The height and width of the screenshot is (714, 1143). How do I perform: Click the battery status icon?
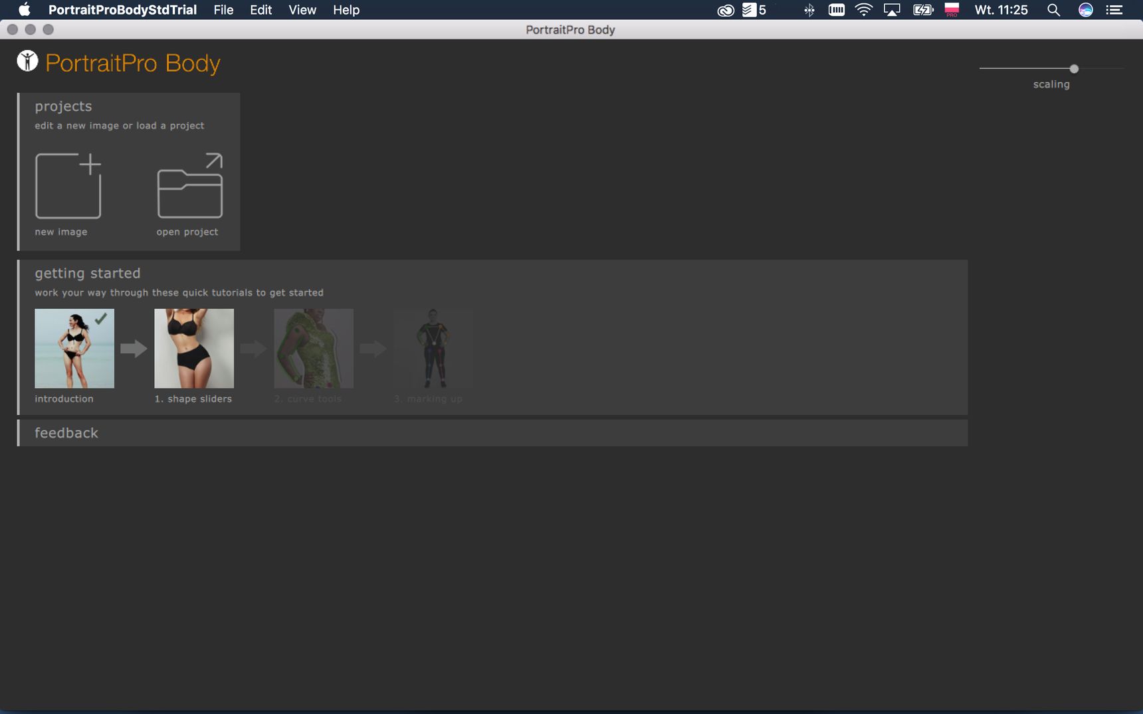pyautogui.click(x=923, y=10)
